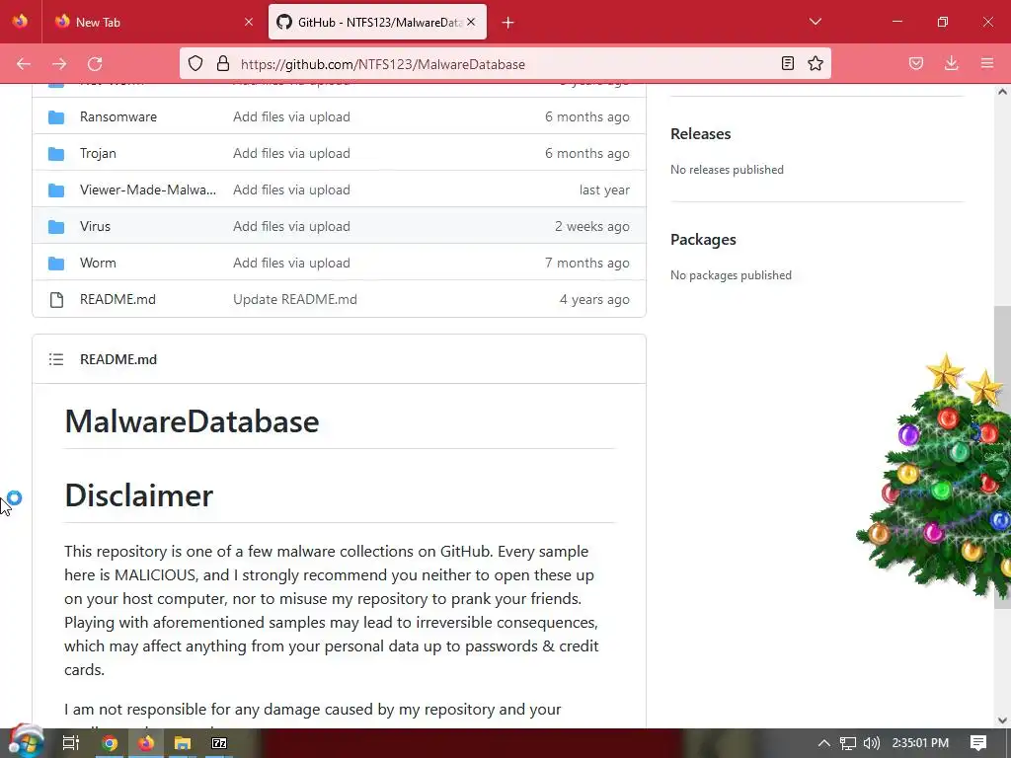Image resolution: width=1011 pixels, height=758 pixels.
Task: Select the GitHub MalwareDatabase tab
Action: pyautogui.click(x=378, y=22)
